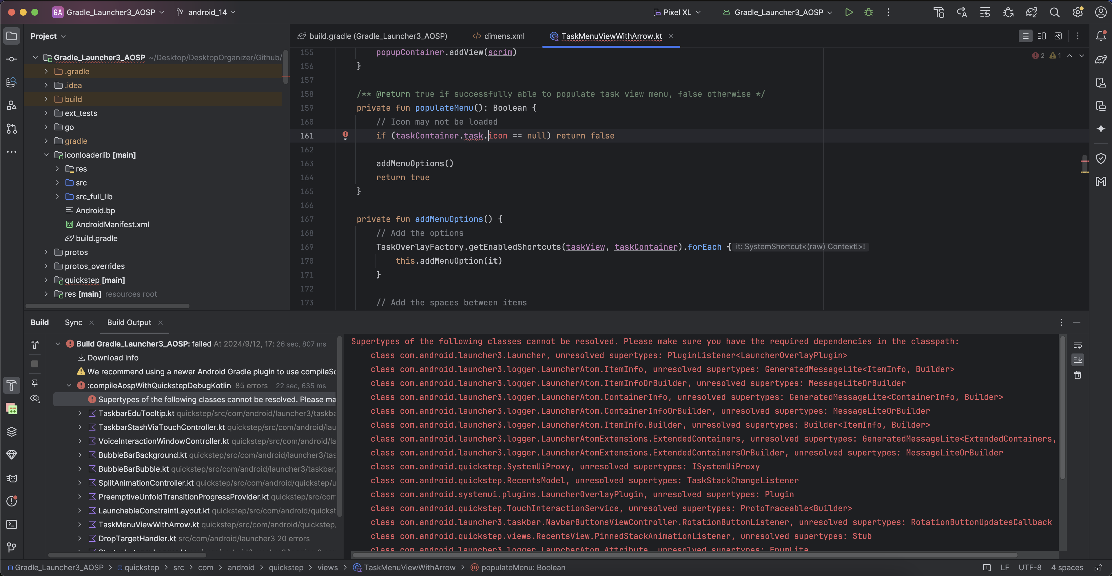The image size is (1112, 576).
Task: Open the Gemini sparkle tool window
Action: click(1101, 129)
